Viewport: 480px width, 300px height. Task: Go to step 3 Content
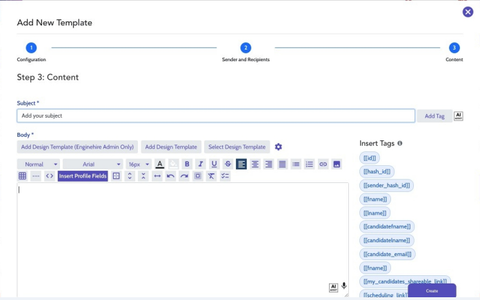454,48
